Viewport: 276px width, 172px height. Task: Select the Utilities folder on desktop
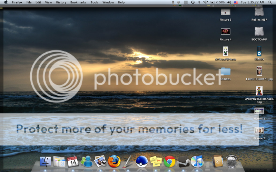tap(225, 72)
